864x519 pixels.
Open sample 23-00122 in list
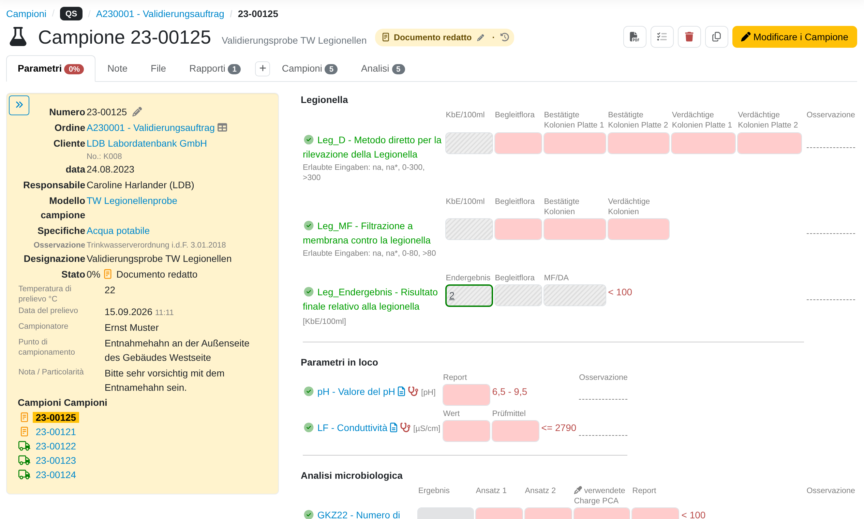point(56,446)
